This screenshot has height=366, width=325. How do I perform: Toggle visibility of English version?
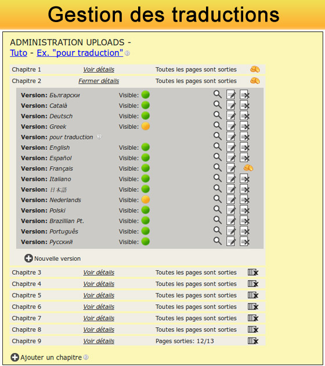[146, 148]
